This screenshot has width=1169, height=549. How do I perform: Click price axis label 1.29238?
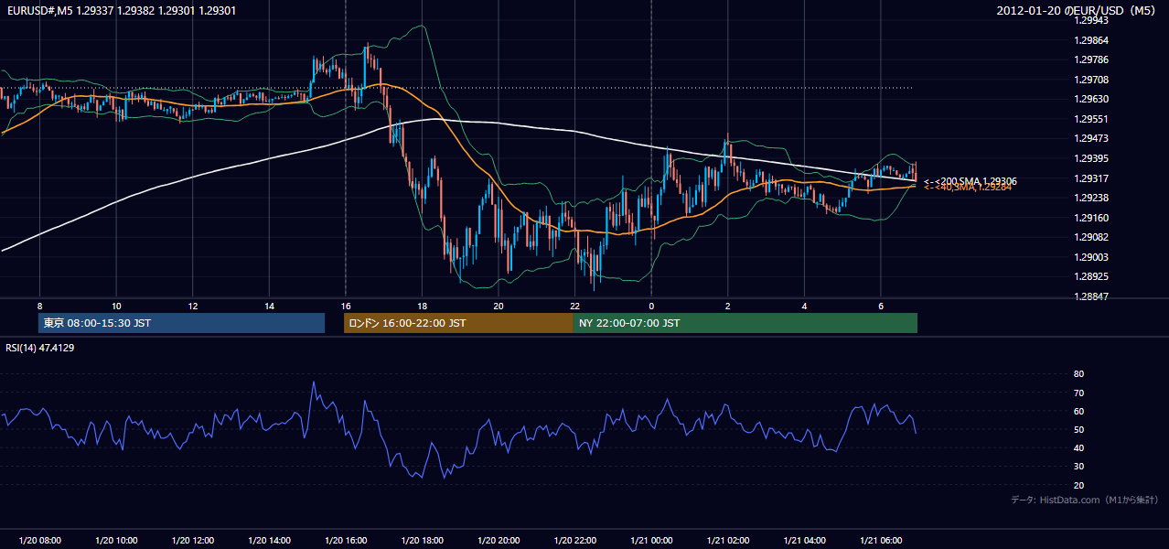1092,198
